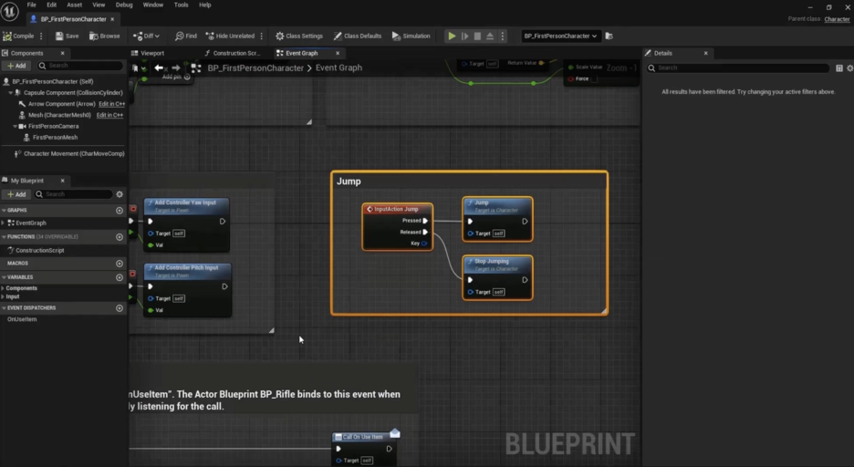Open the File menu

pos(32,5)
